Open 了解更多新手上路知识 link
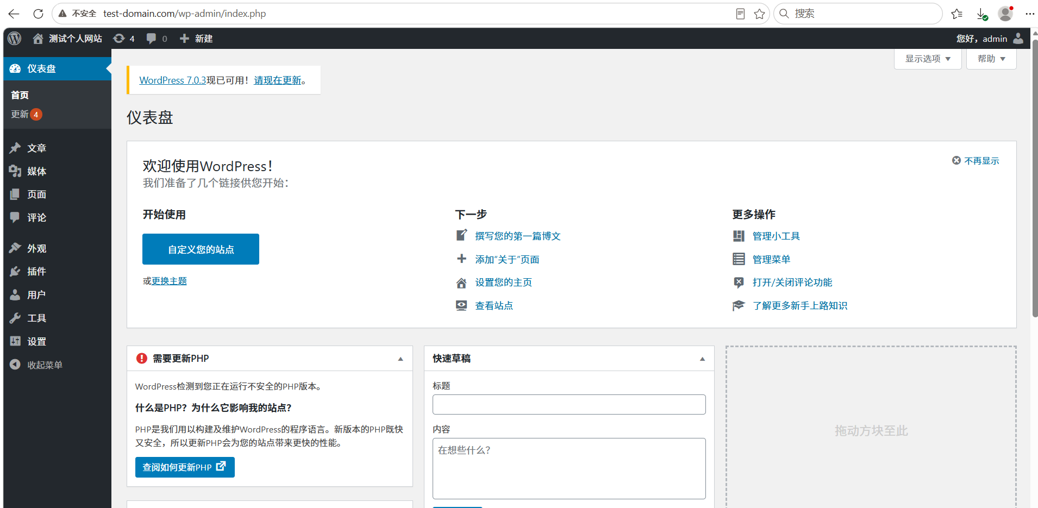1038x508 pixels. click(800, 305)
